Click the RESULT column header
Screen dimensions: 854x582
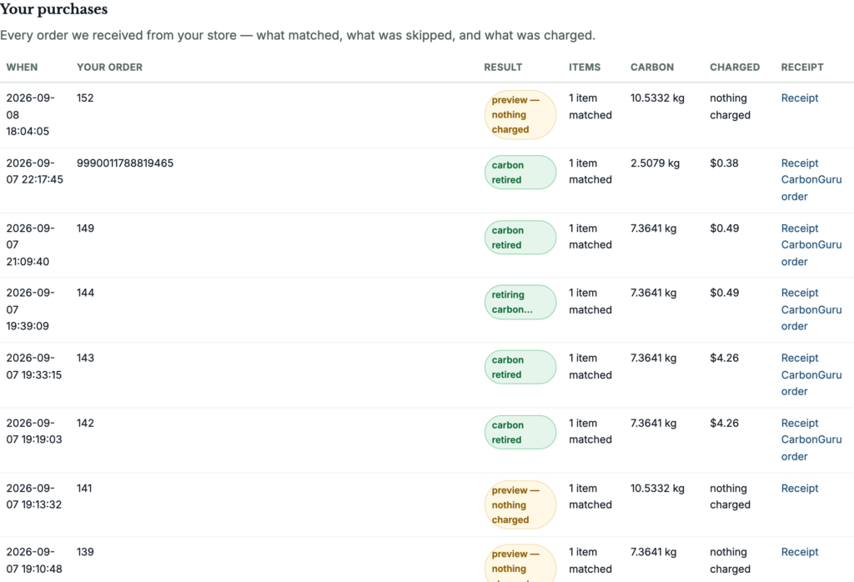[x=503, y=67]
